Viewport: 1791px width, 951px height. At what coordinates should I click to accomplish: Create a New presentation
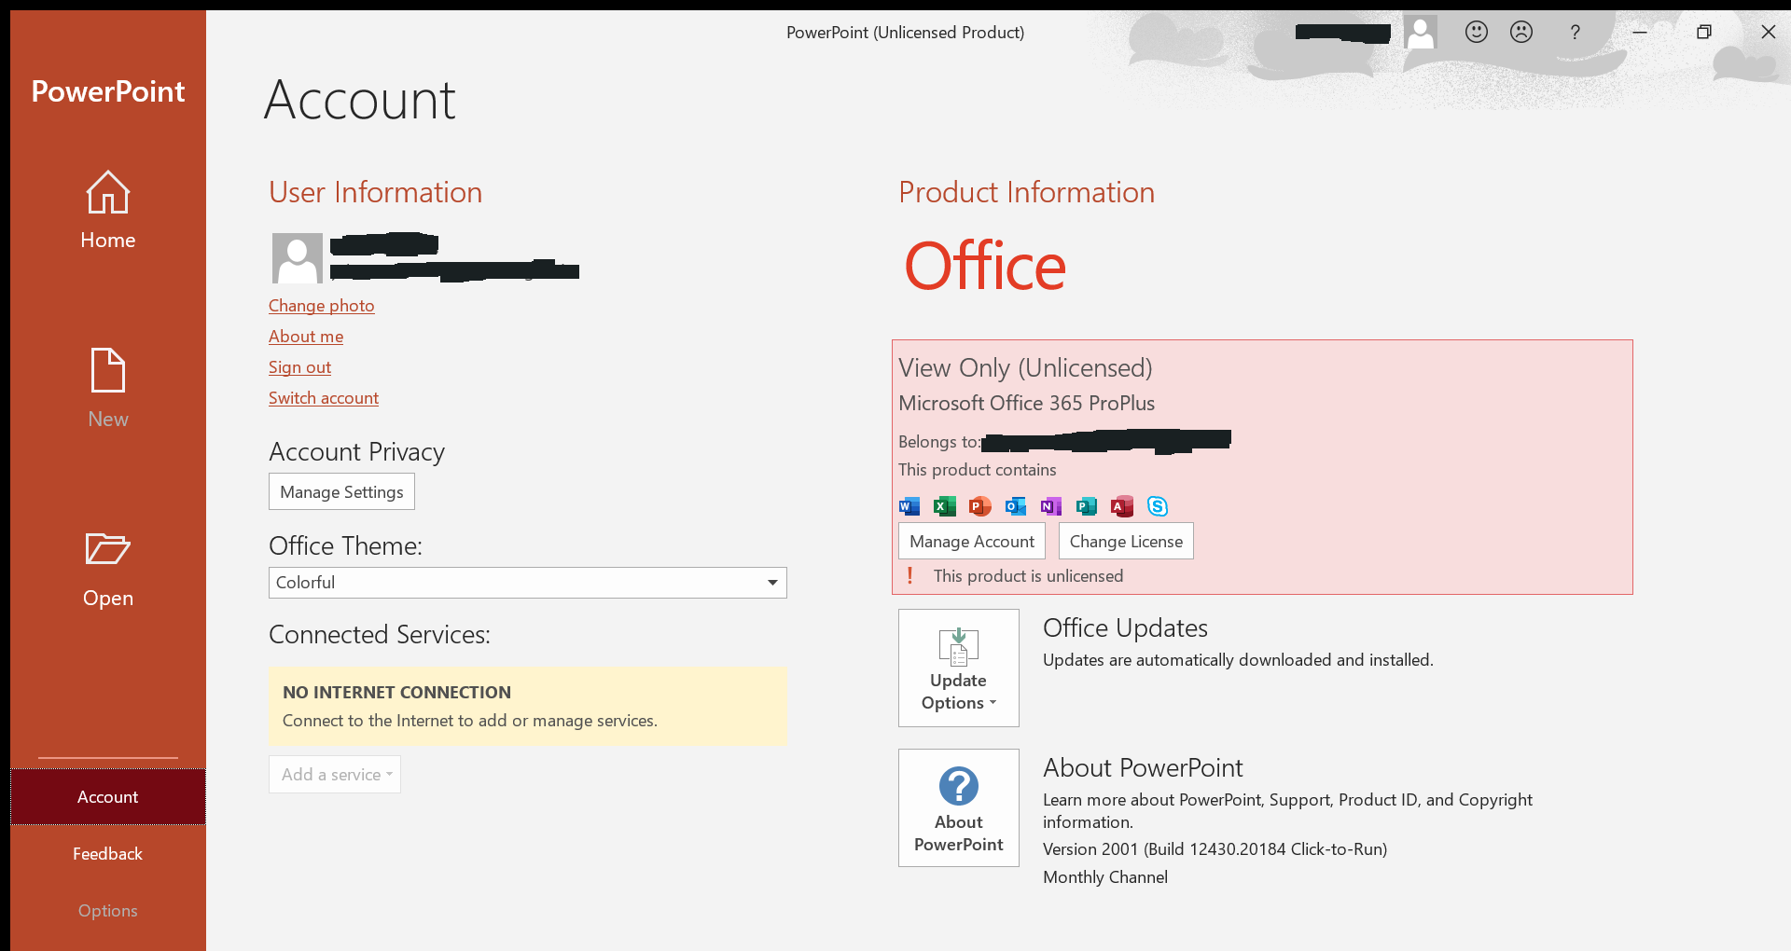point(108,389)
